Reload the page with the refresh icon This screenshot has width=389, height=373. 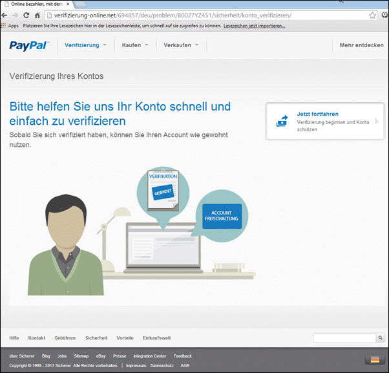[x=26, y=16]
